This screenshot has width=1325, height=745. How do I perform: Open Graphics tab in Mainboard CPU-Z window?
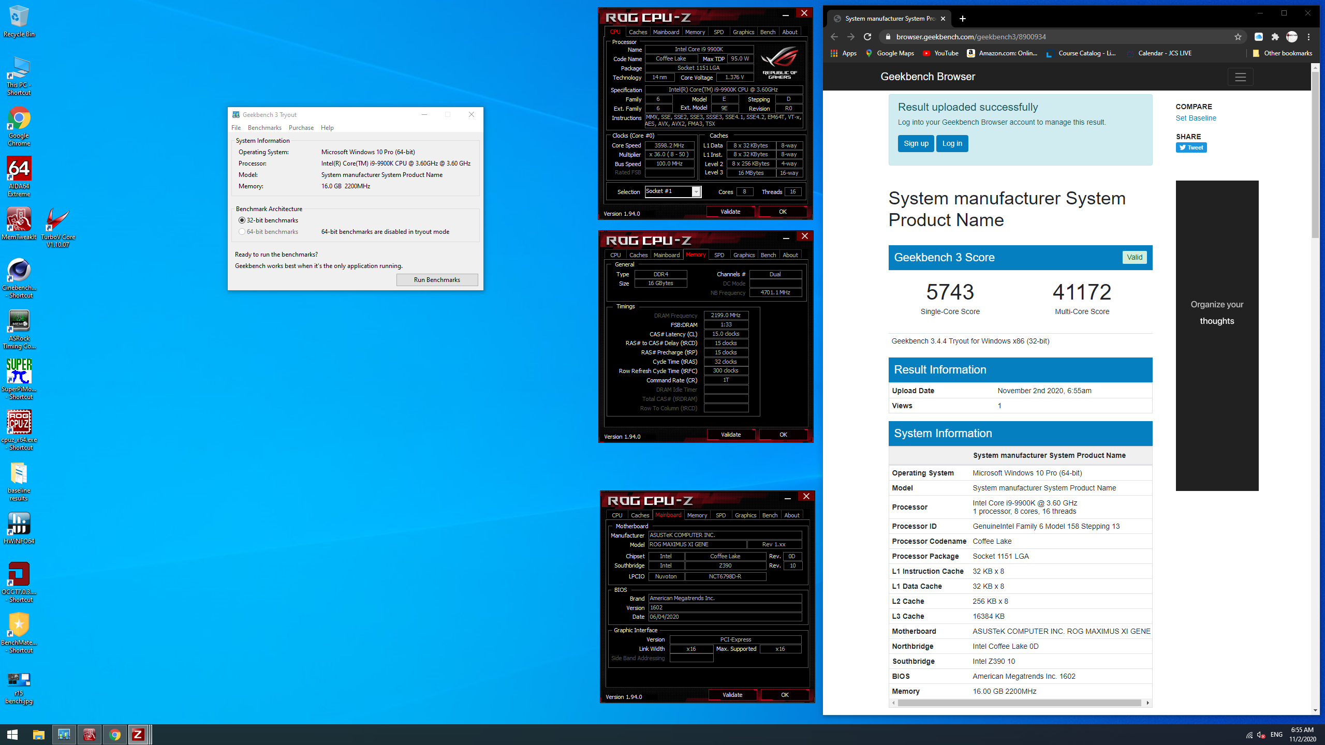(x=745, y=515)
